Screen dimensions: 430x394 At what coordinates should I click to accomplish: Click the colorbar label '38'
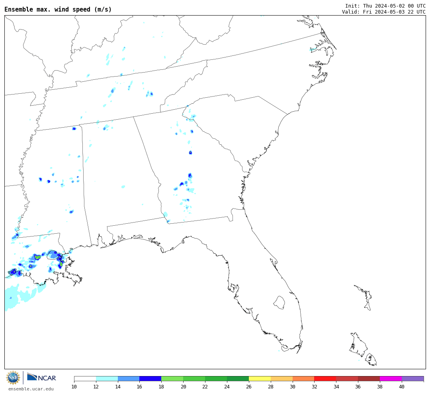380,387
